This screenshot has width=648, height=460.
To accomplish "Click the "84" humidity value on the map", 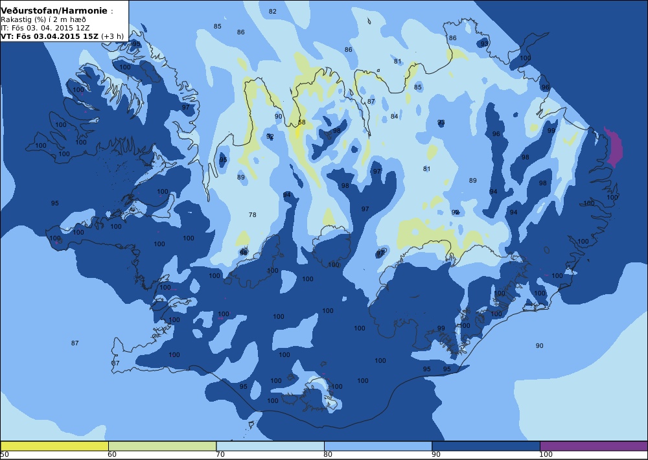I will (394, 117).
